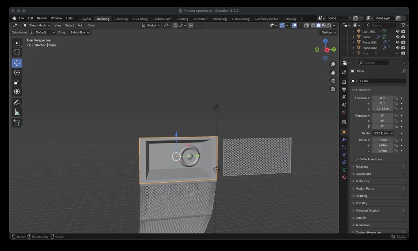This screenshot has width=418, height=251.
Task: Open the Object Mode dropdown
Action: 37,25
